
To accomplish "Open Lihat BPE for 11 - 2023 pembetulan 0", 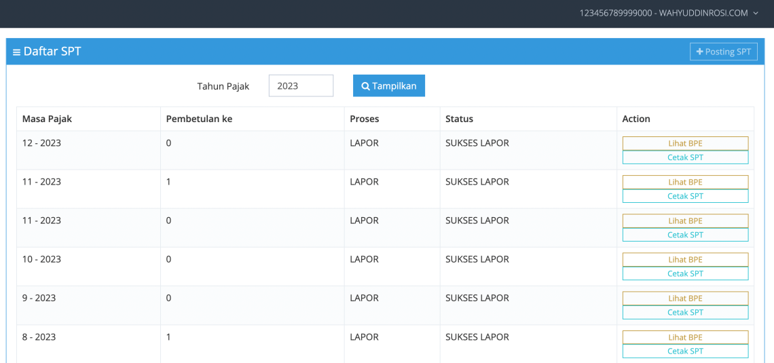I will pos(685,221).
